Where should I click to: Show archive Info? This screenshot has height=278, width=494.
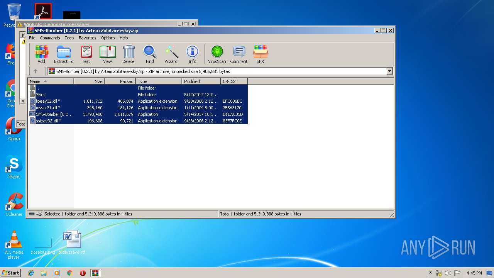pyautogui.click(x=192, y=54)
